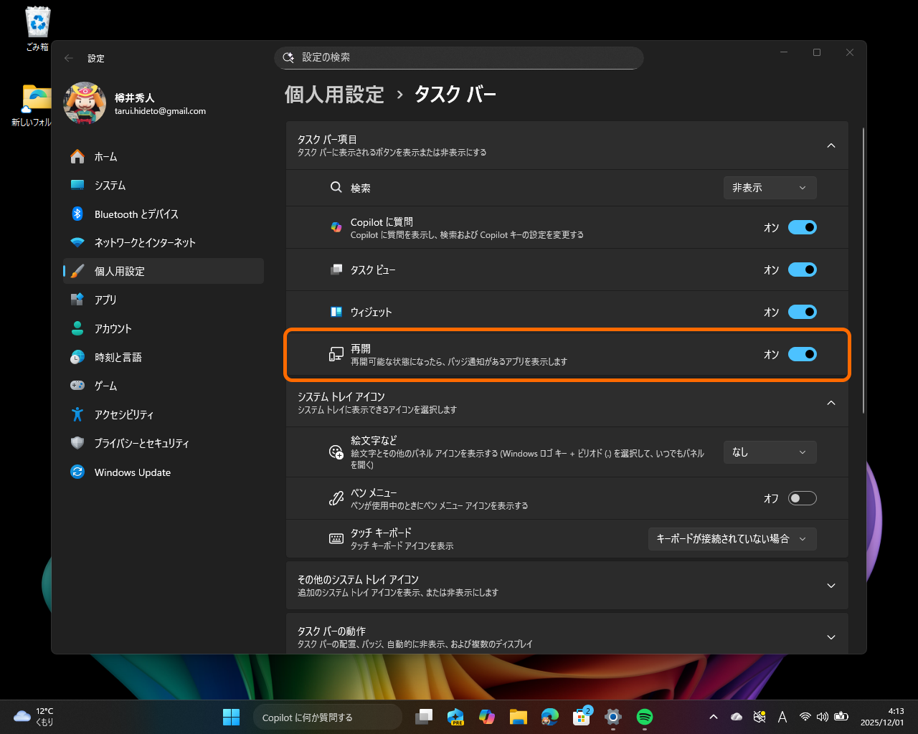
Task: Switch to Spotify on the taskbar
Action: [x=645, y=717]
